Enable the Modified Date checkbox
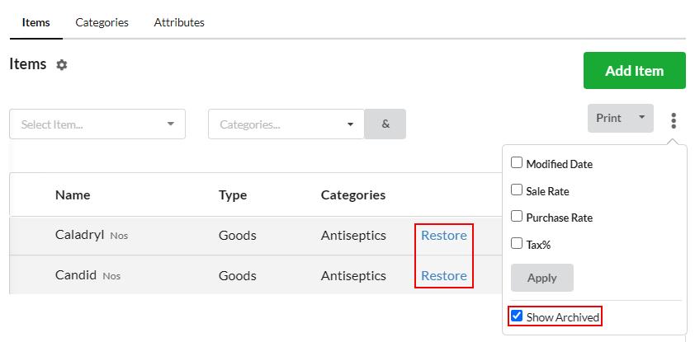695x342 pixels. [517, 163]
